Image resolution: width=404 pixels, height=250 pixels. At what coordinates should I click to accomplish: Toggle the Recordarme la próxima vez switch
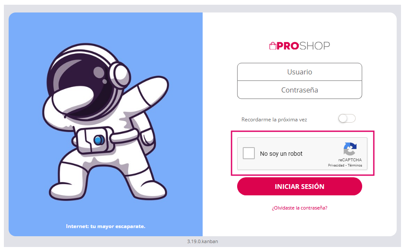tap(347, 119)
